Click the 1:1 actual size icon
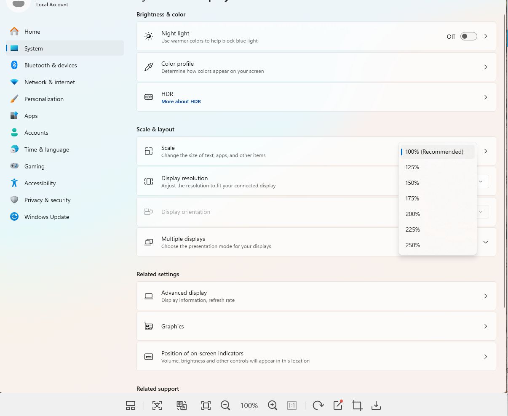 (292, 405)
